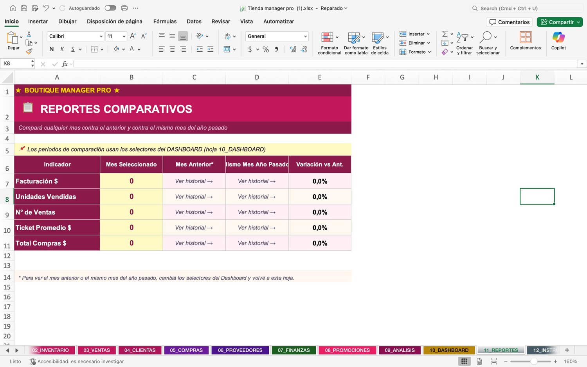This screenshot has height=367, width=587.
Task: Switch to the 07_FINANZAS sheet
Action: pos(294,350)
